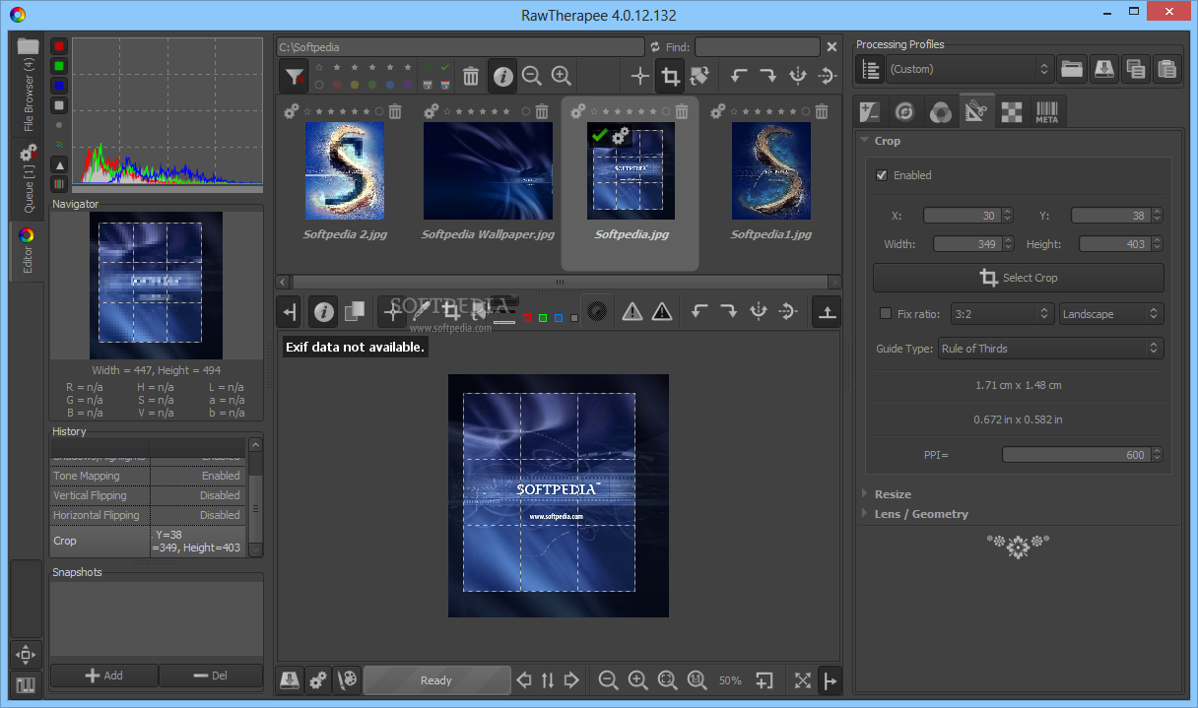Screen dimensions: 1198x708
Task: Click the PPI value field
Action: (1076, 455)
